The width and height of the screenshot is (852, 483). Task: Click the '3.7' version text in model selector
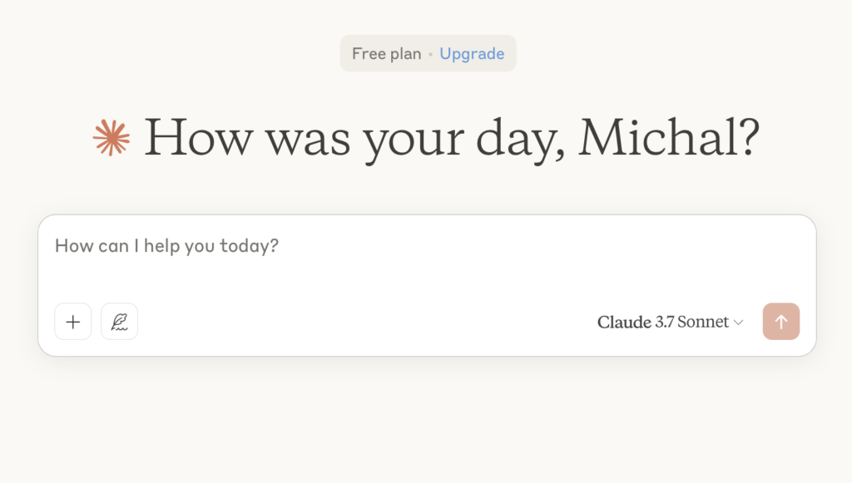(x=665, y=322)
